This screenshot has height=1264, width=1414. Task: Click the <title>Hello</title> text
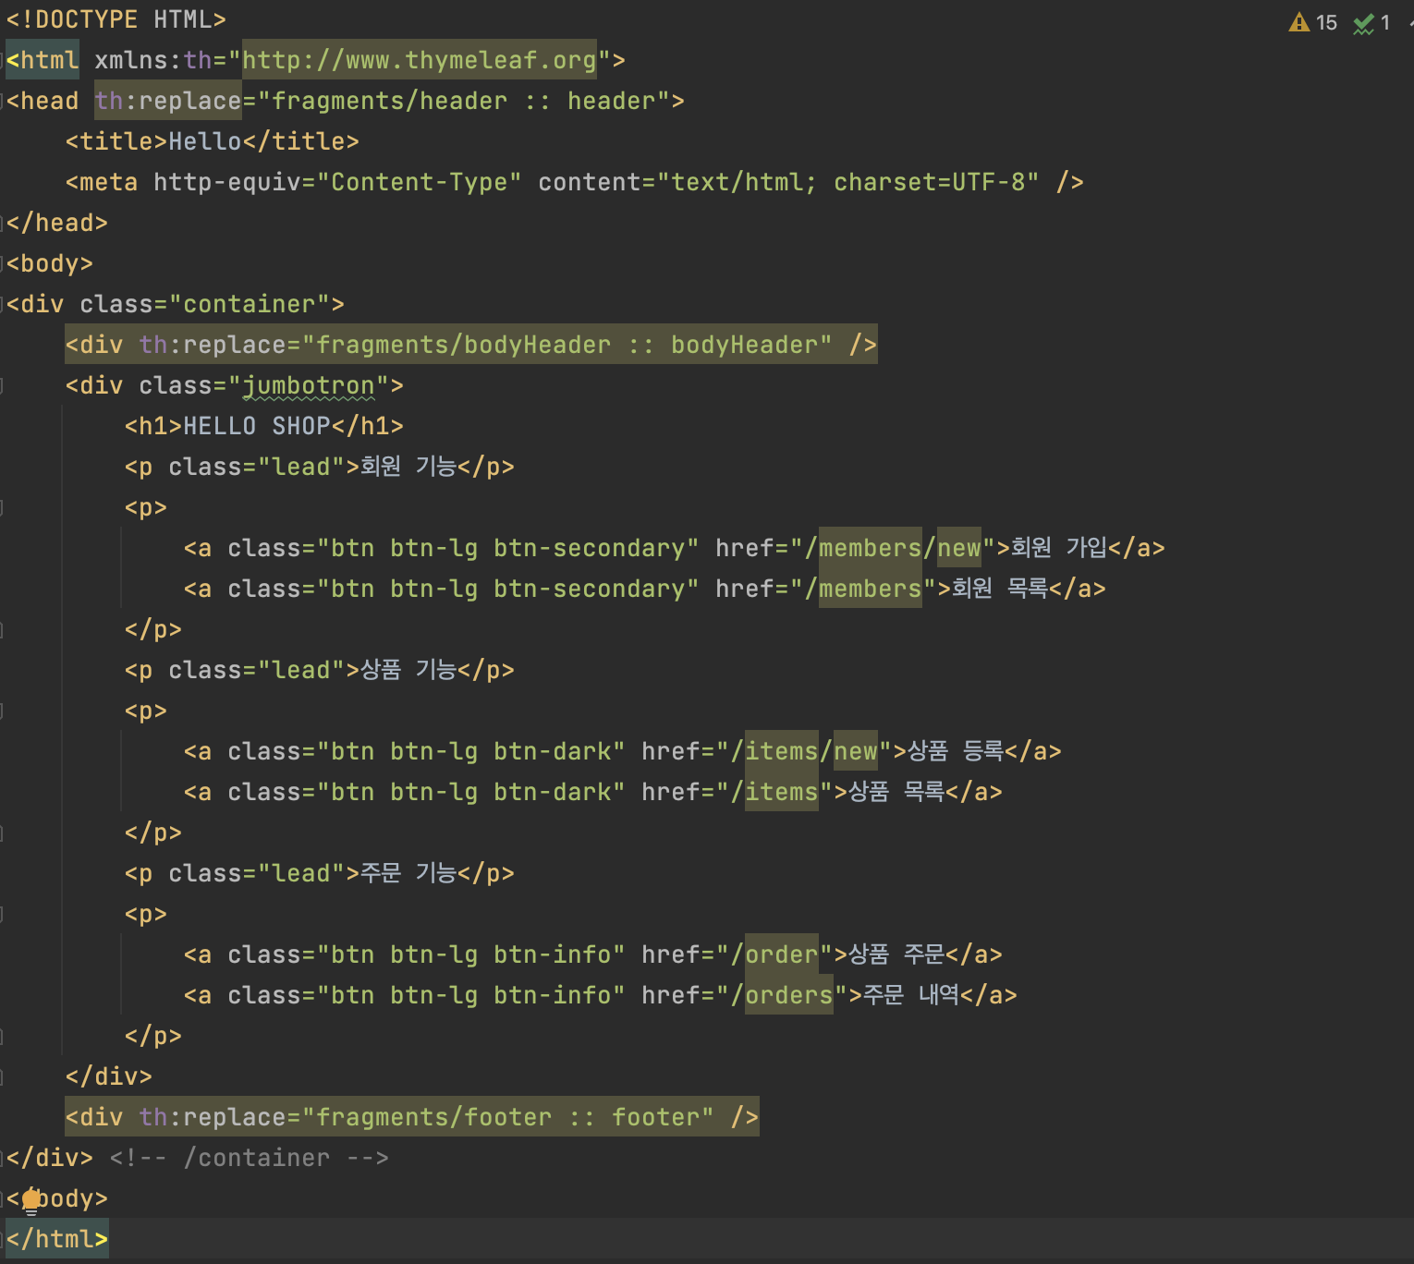[213, 141]
